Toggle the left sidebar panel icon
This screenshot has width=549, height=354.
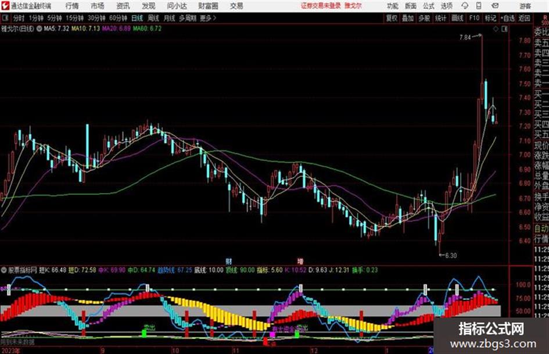coord(5,18)
